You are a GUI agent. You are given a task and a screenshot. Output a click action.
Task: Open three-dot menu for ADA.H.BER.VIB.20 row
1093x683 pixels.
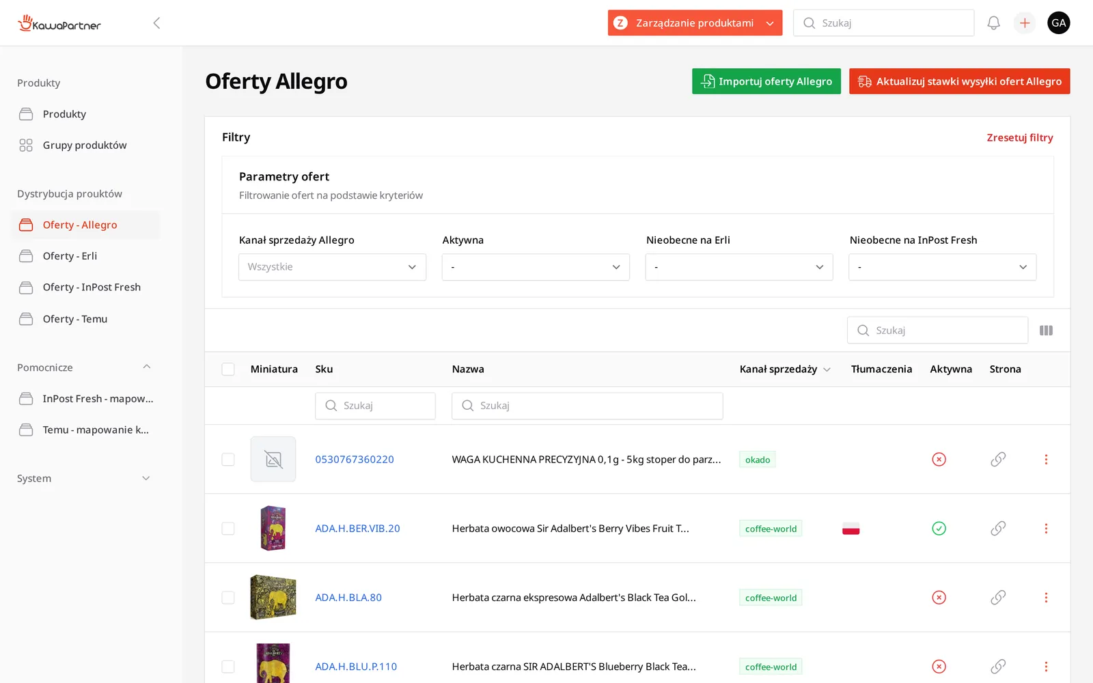click(x=1046, y=529)
